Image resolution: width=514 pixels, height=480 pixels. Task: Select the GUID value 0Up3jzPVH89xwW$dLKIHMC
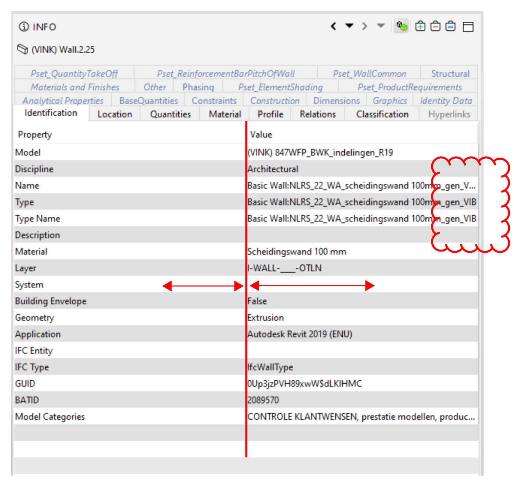pyautogui.click(x=304, y=384)
